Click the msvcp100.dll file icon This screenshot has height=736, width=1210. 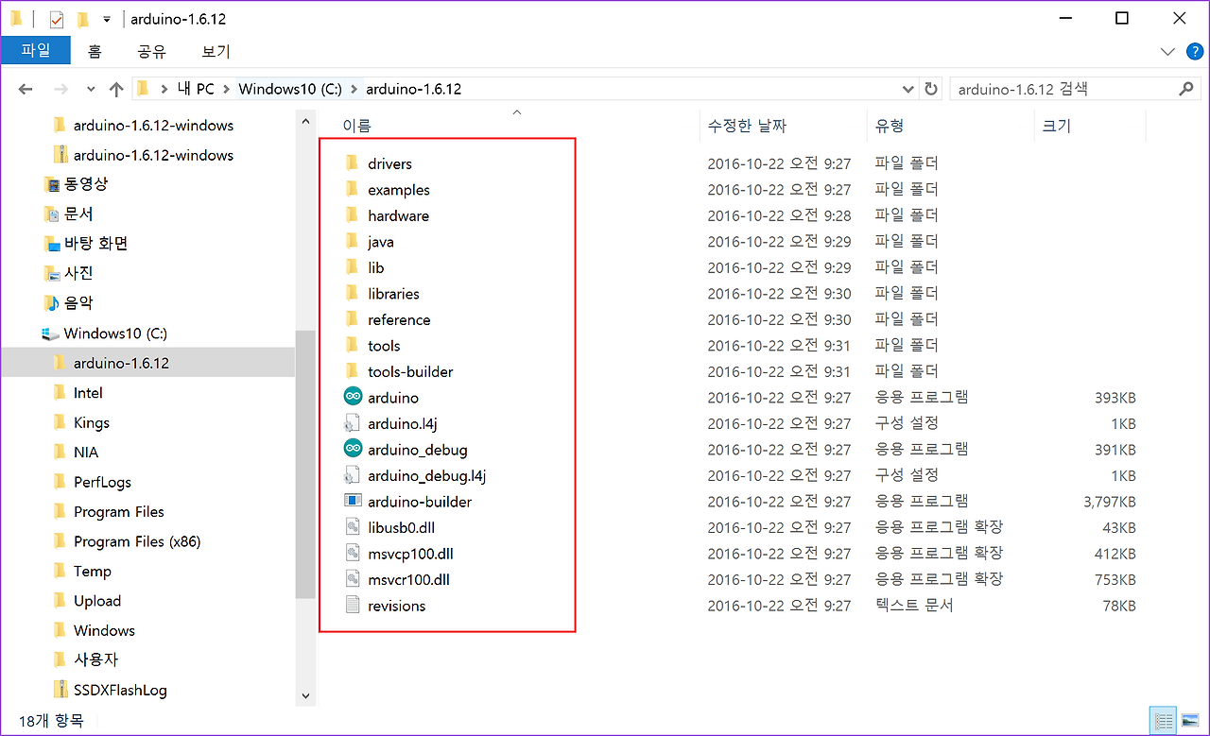[x=353, y=554]
